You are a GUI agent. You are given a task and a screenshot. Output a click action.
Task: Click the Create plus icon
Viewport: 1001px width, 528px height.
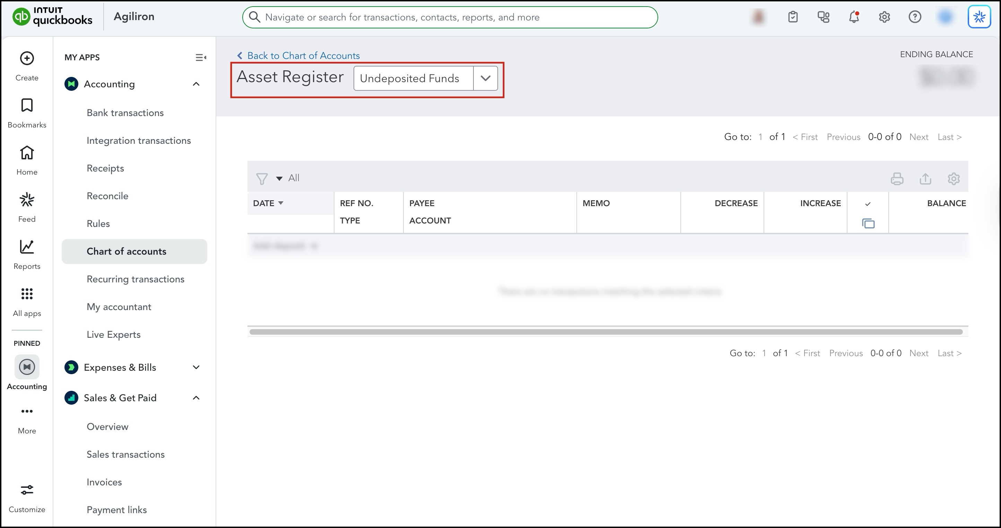tap(27, 59)
